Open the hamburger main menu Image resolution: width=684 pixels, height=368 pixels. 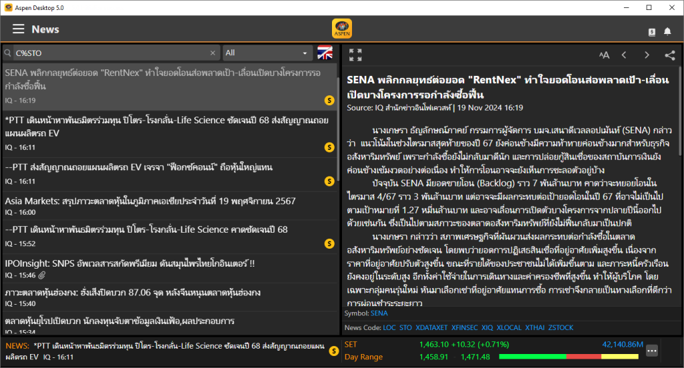[18, 29]
